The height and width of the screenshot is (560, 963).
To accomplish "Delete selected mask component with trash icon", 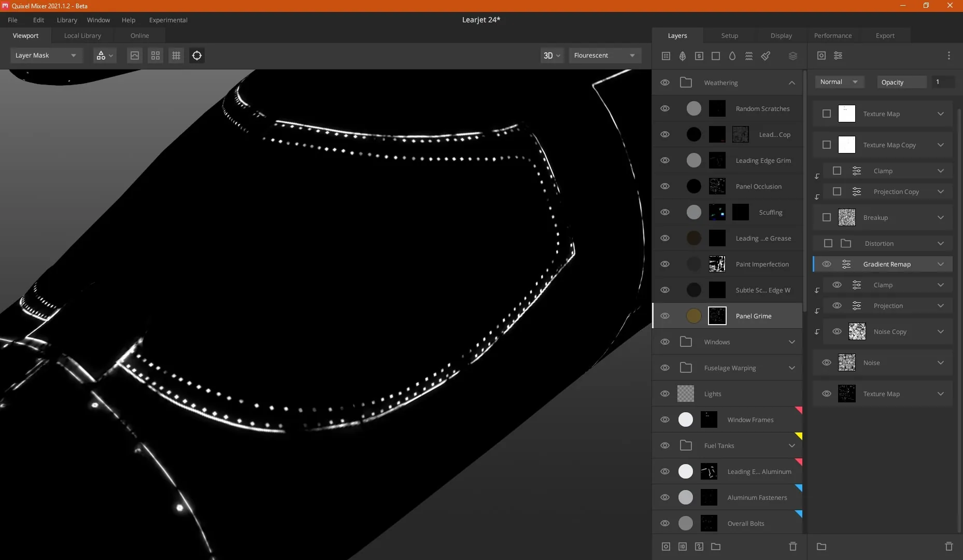I will [949, 547].
